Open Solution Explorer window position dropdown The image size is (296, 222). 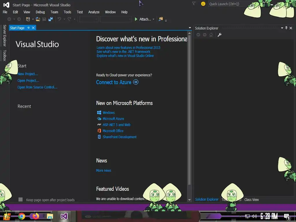(x=282, y=28)
